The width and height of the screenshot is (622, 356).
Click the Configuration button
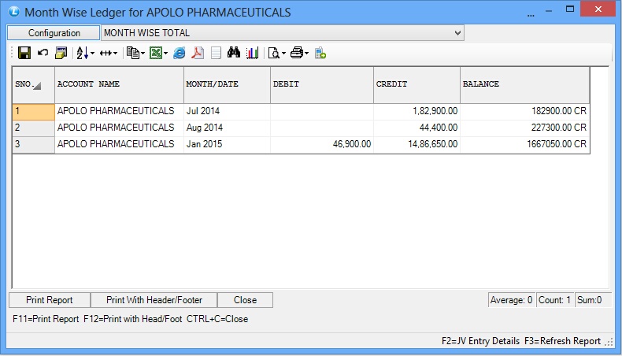tap(54, 33)
